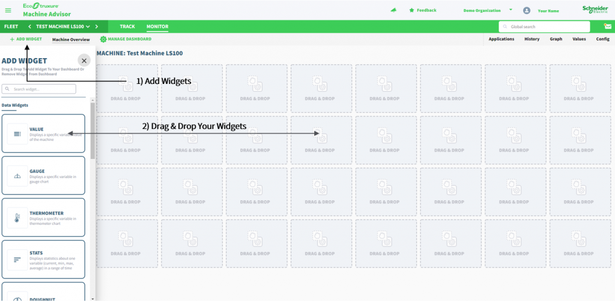Viewport: 615px width, 301px height.
Task: Select the Stats widget icon
Action: pos(17,260)
